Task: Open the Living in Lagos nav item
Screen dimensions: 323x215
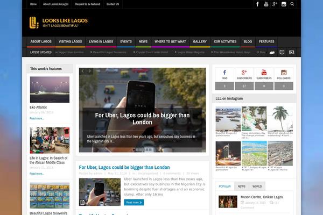Action: [x=101, y=41]
